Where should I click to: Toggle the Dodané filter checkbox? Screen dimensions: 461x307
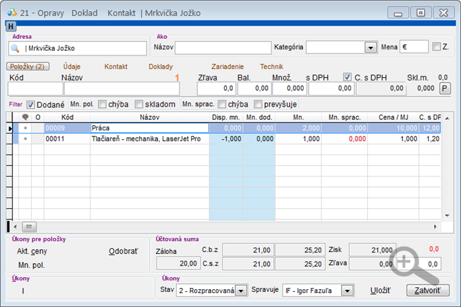tap(31, 105)
